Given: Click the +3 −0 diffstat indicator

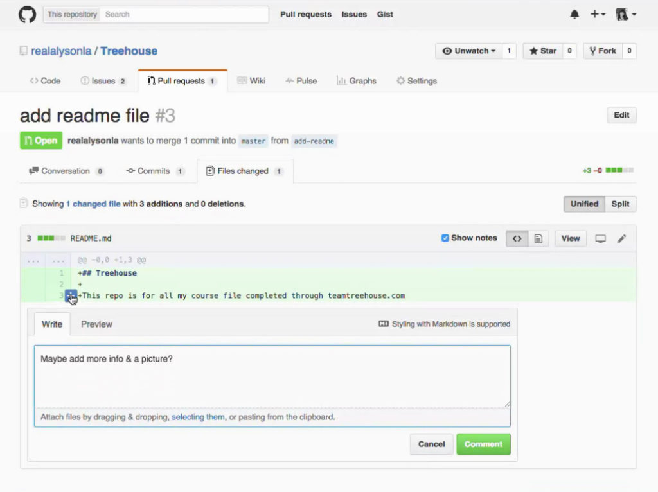Looking at the screenshot, I should pyautogui.click(x=608, y=170).
